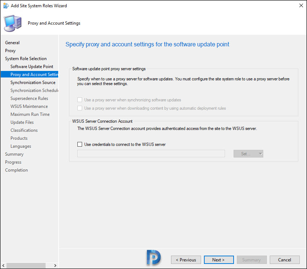Click the computer icon in wizard header
The width and height of the screenshot is (307, 269).
(x=13, y=23)
